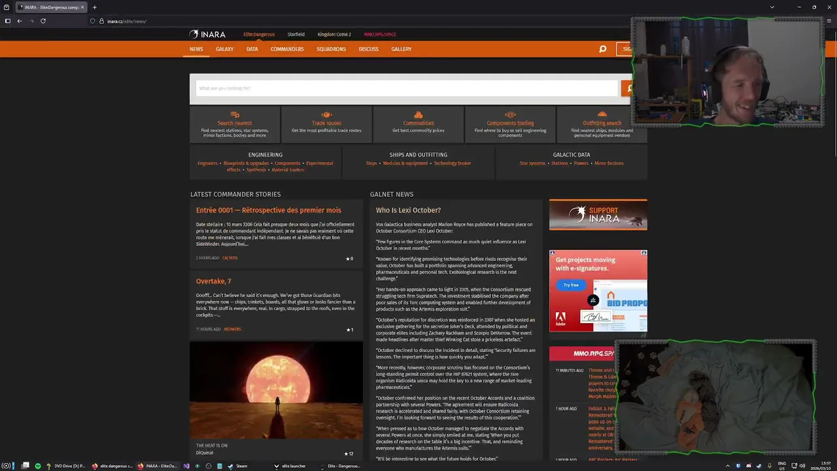The height and width of the screenshot is (471, 837).
Task: Click the Spotify icon in the taskbar
Action: (x=37, y=466)
